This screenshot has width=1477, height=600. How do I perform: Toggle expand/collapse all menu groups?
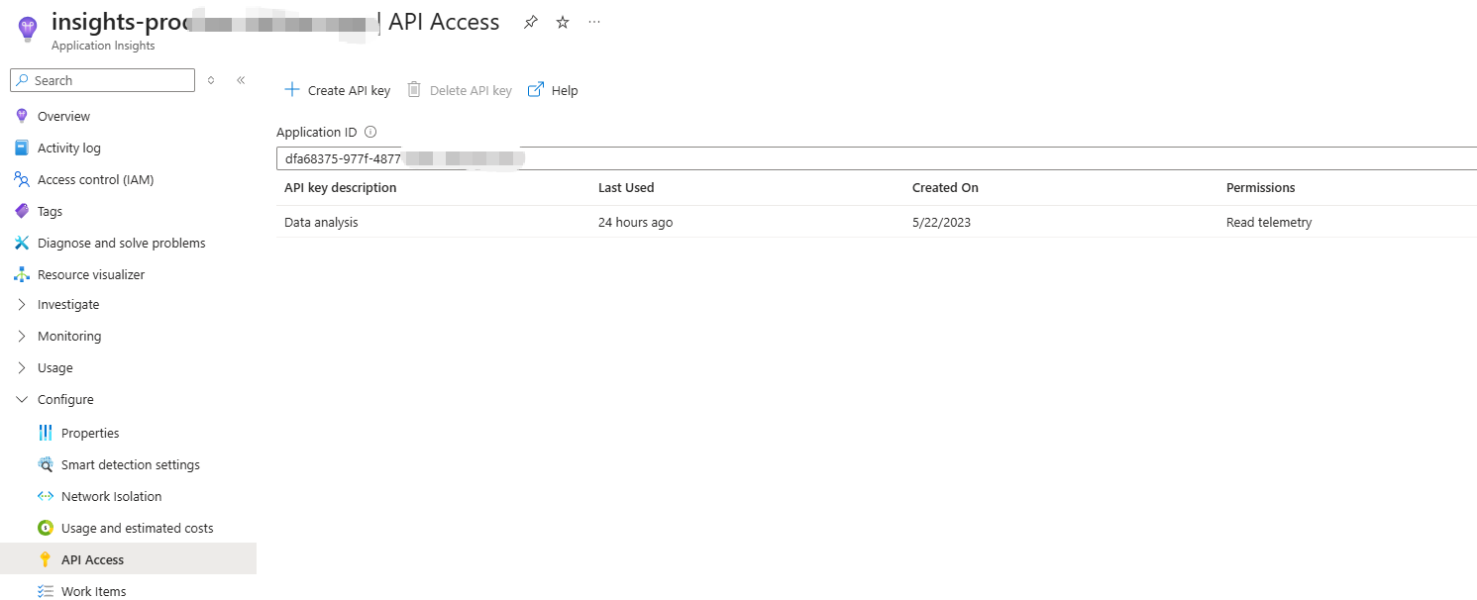pos(211,80)
